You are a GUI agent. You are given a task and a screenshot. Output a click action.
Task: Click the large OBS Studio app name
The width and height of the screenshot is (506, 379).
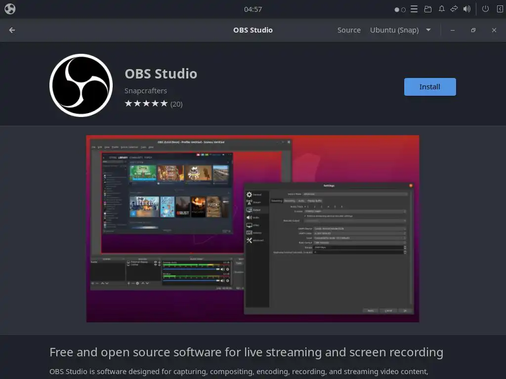tap(161, 74)
